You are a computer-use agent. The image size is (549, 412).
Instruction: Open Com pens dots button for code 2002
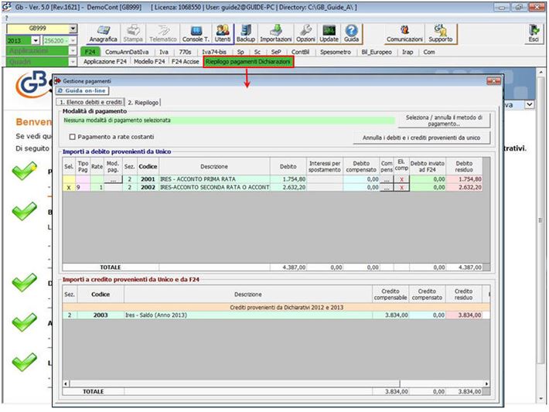pos(387,188)
